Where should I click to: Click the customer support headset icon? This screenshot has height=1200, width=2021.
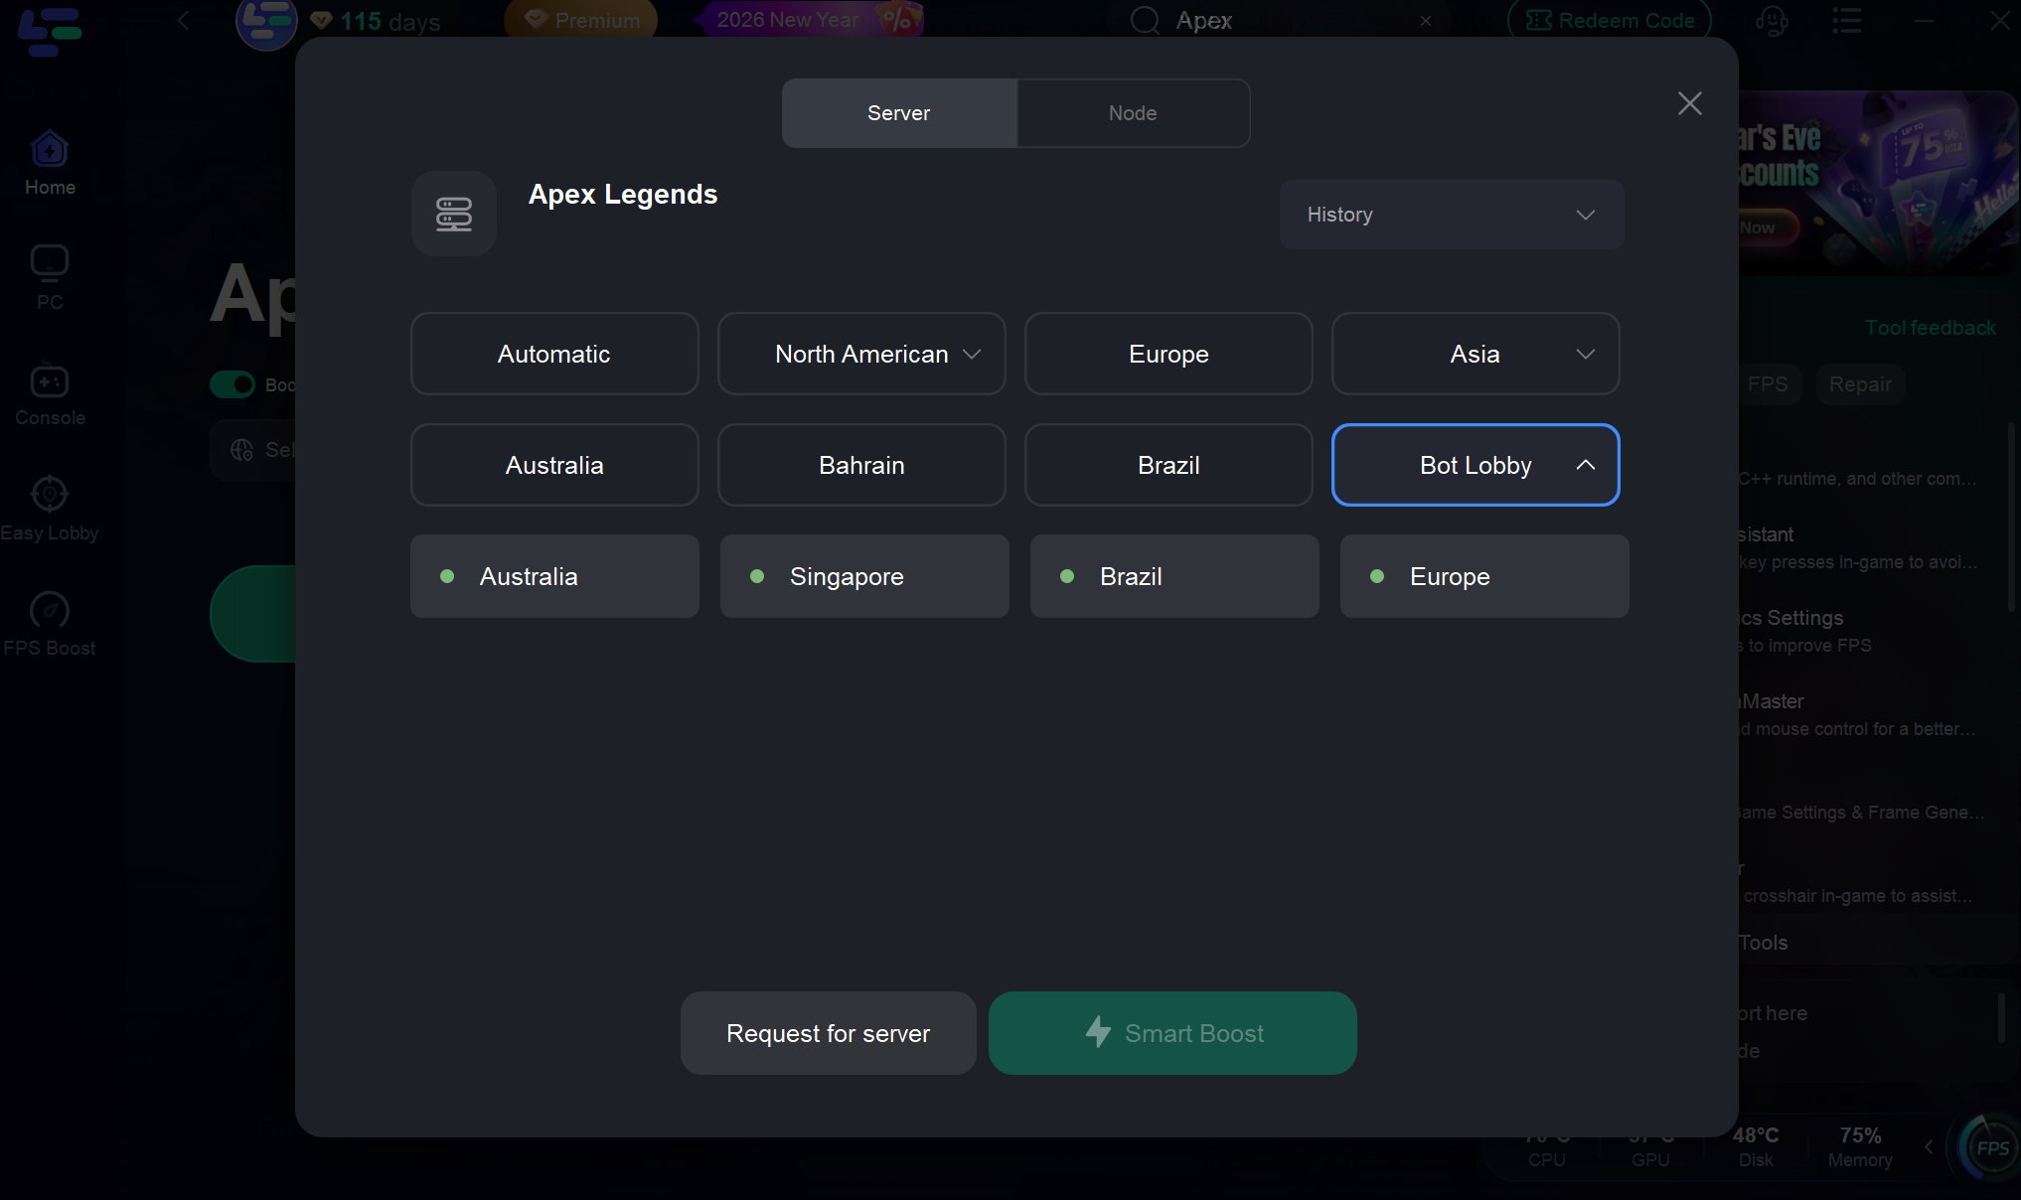pos(1772,21)
